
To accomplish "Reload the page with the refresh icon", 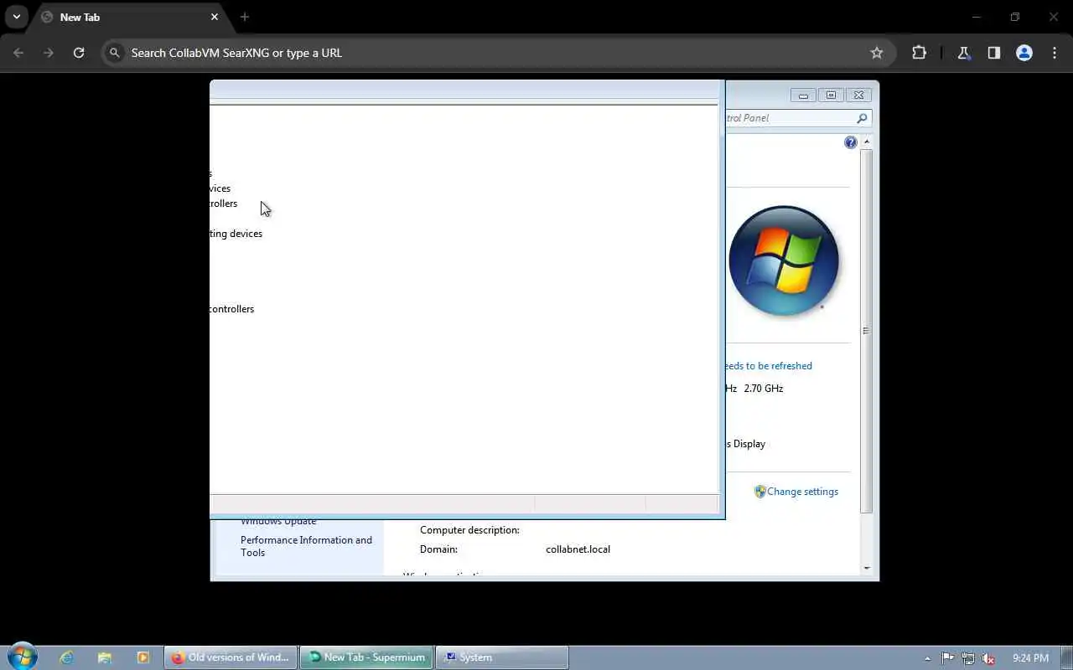I will (x=79, y=53).
